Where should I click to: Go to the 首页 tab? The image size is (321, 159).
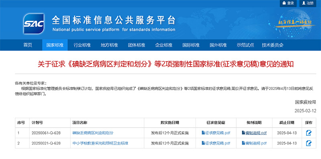[x=28, y=45]
